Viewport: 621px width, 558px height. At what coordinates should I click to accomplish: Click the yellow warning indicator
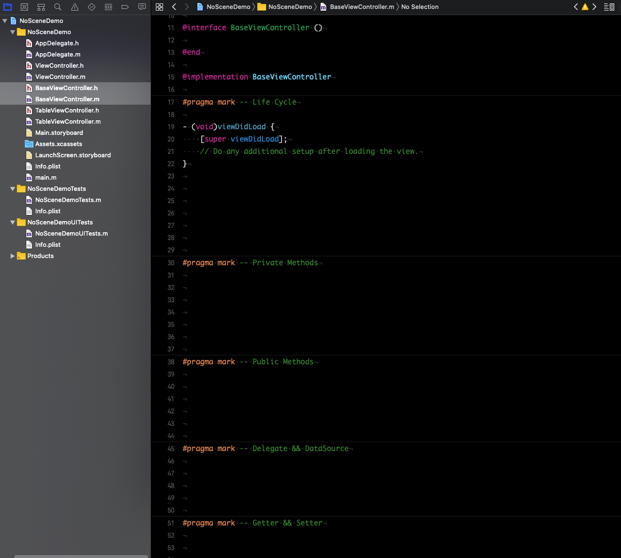[585, 7]
